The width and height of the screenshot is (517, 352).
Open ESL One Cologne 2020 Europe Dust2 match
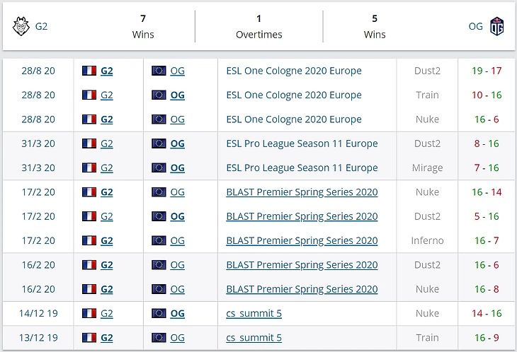pyautogui.click(x=293, y=71)
